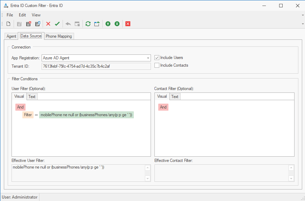The image size is (305, 201).
Task: Open the File menu
Action: [x=10, y=15]
